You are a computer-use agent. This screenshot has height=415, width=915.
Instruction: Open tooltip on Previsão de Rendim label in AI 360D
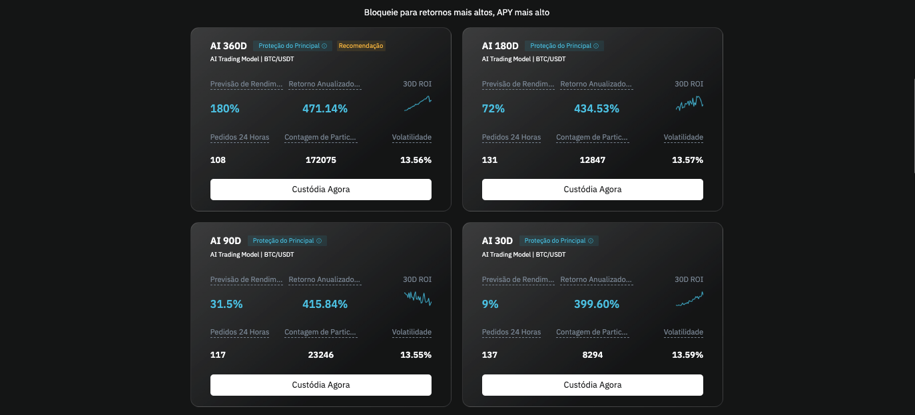pos(246,84)
